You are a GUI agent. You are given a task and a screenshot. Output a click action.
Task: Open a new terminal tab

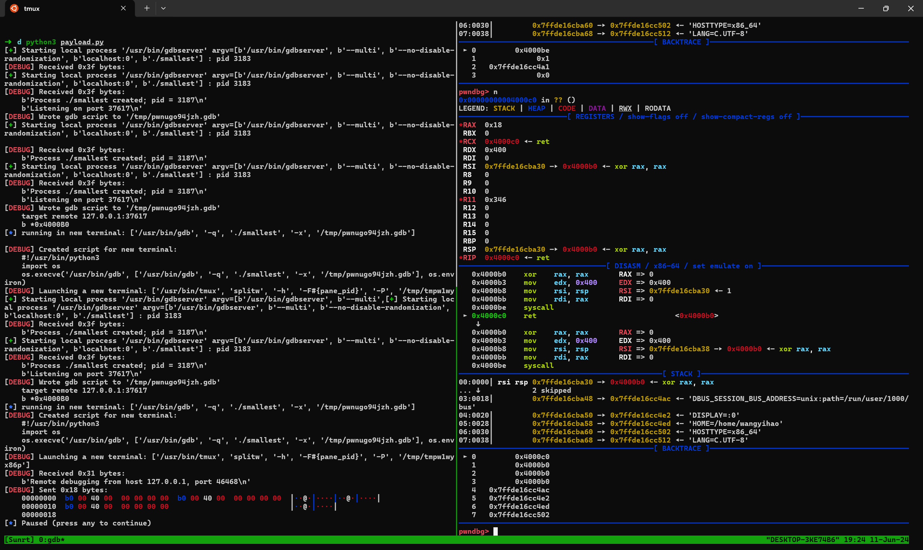pyautogui.click(x=147, y=8)
